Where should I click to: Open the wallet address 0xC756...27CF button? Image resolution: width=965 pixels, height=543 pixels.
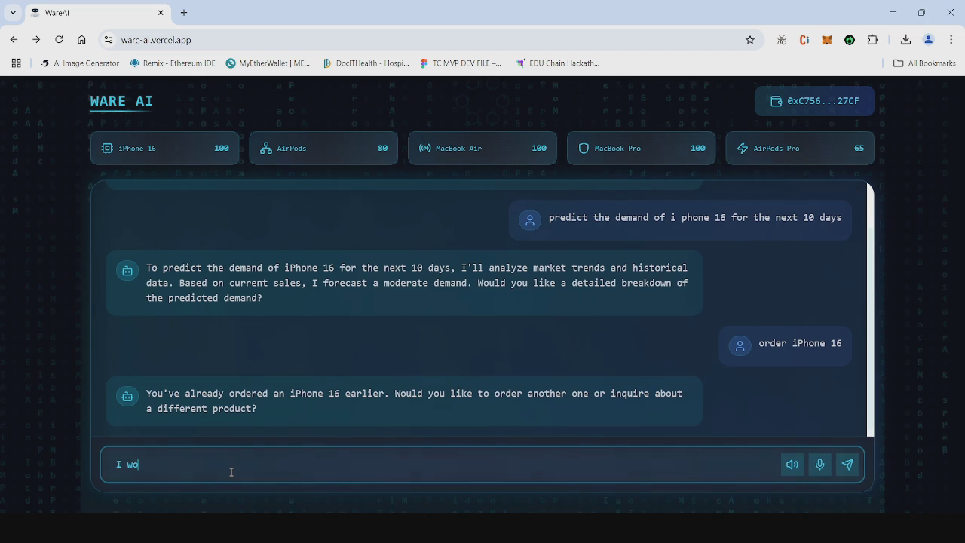click(x=814, y=100)
